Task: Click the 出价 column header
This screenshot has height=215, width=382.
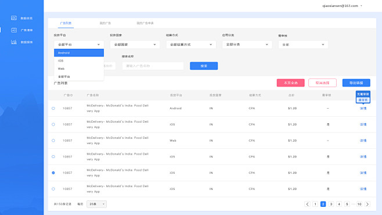Action: click(x=291, y=95)
